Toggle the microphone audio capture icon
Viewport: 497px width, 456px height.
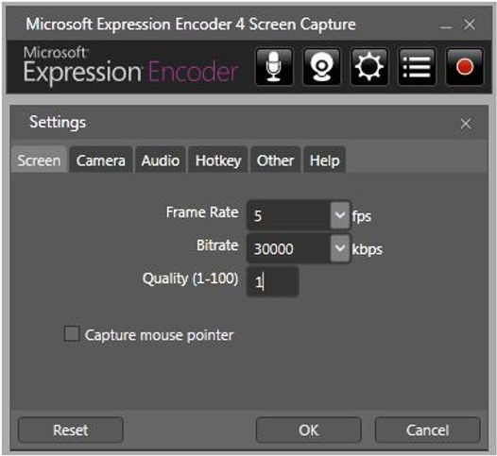pyautogui.click(x=274, y=67)
